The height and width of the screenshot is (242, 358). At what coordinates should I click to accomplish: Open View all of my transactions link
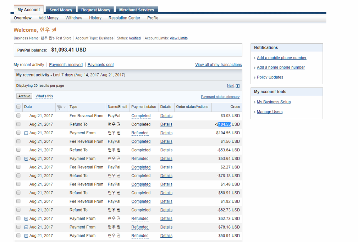218,65
